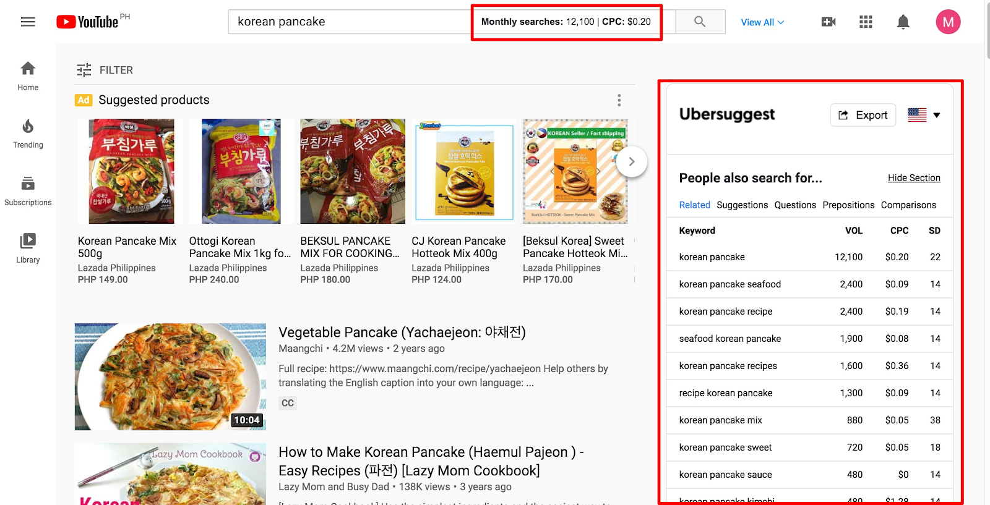Click Hide Section link
The height and width of the screenshot is (505, 990).
click(x=914, y=178)
